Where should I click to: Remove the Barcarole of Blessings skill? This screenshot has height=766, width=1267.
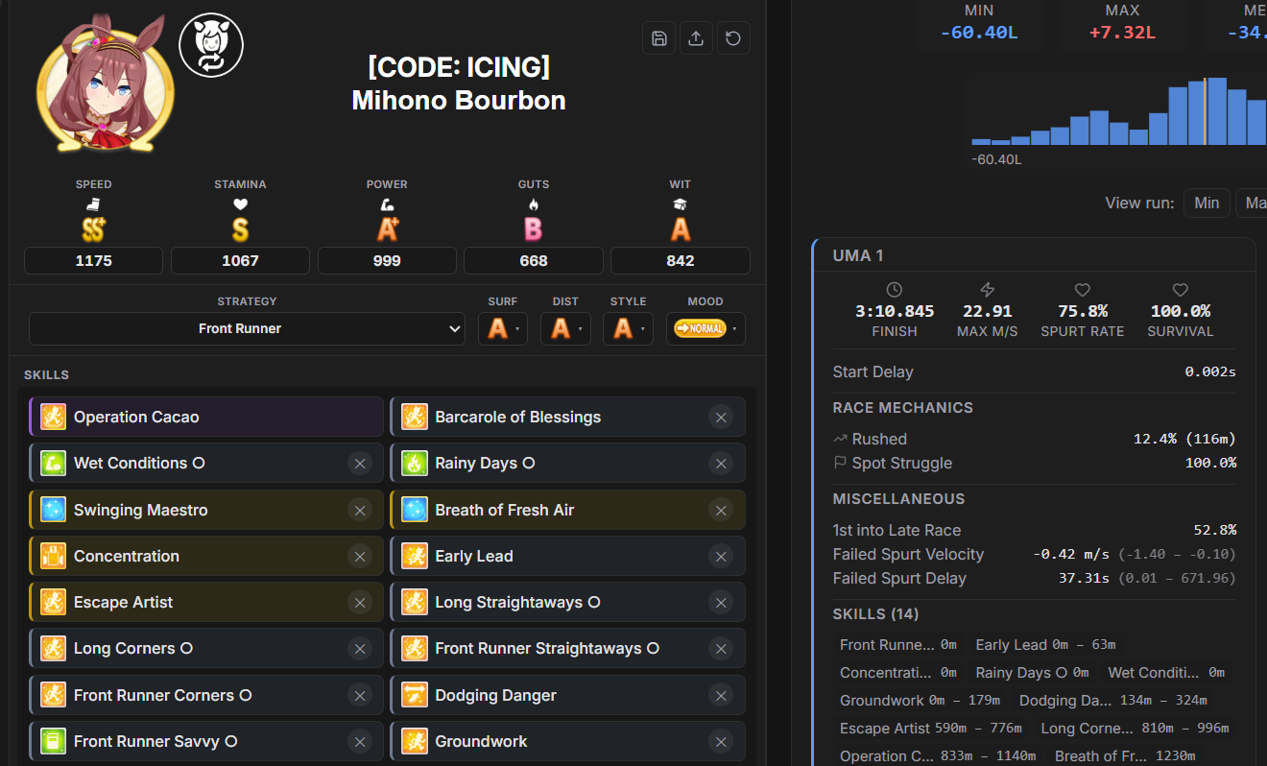pos(721,417)
